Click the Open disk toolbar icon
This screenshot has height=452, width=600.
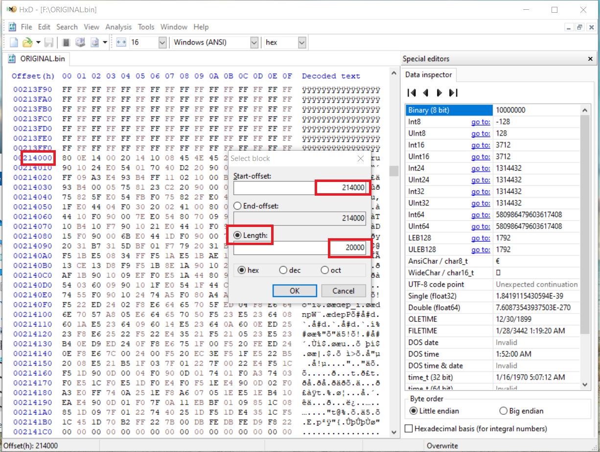(80, 43)
